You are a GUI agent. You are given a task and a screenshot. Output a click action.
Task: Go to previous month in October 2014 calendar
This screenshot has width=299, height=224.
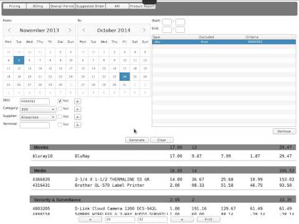tap(83, 30)
